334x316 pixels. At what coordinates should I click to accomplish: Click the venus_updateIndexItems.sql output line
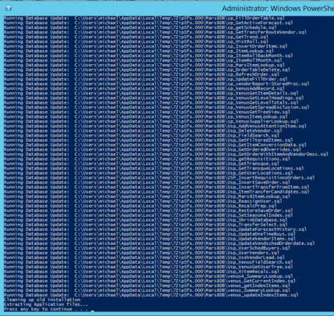[x=151, y=295]
